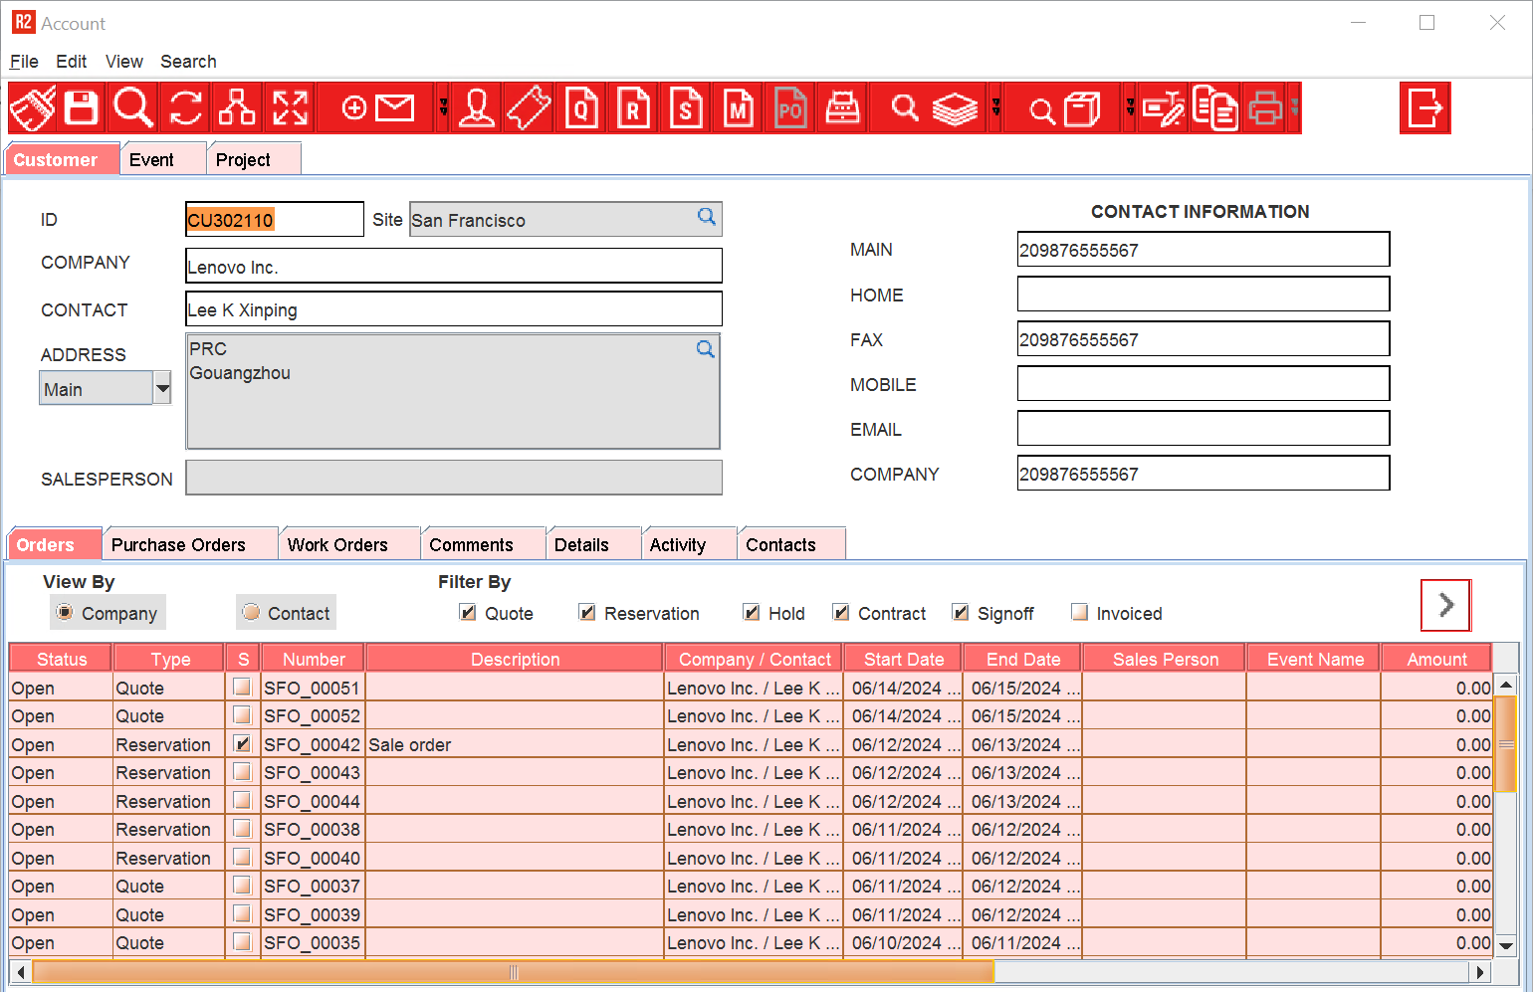Image resolution: width=1533 pixels, height=992 pixels.
Task: Click the exit door icon
Action: tap(1424, 107)
